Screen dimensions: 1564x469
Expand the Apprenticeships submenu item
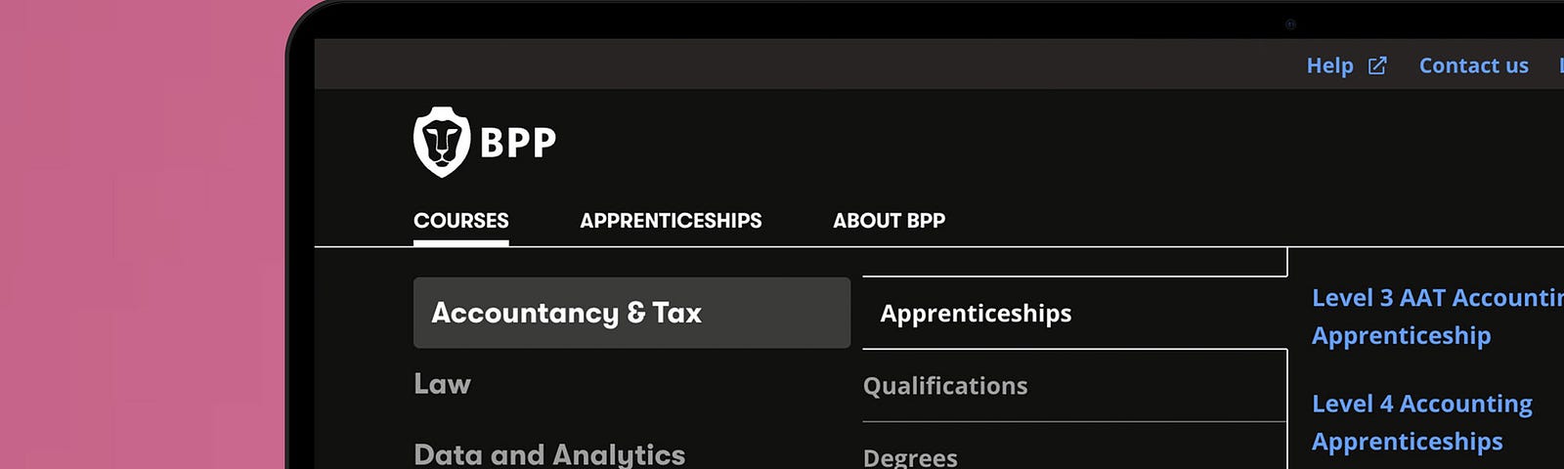coord(1075,313)
